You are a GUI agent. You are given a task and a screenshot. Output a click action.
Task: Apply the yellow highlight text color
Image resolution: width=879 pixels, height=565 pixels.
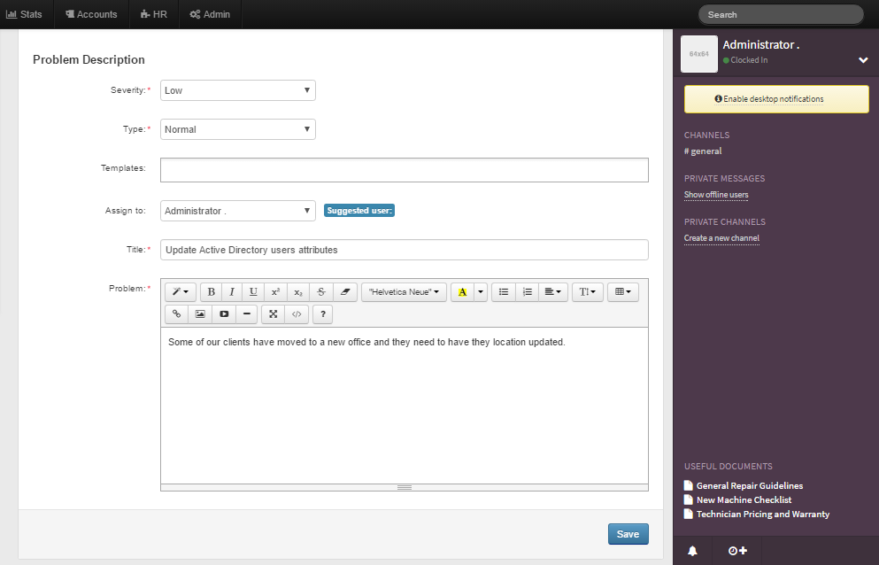(462, 291)
